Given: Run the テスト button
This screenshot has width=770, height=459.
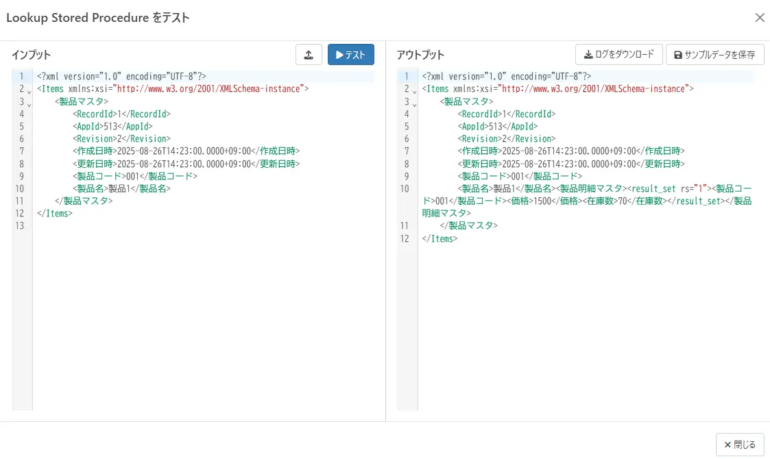Looking at the screenshot, I should pyautogui.click(x=350, y=55).
